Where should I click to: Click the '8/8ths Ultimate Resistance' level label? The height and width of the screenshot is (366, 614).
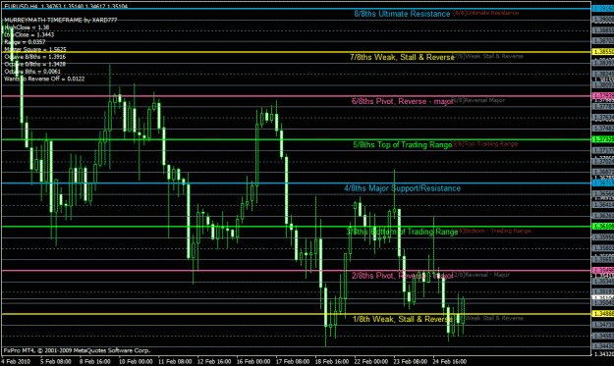(402, 14)
